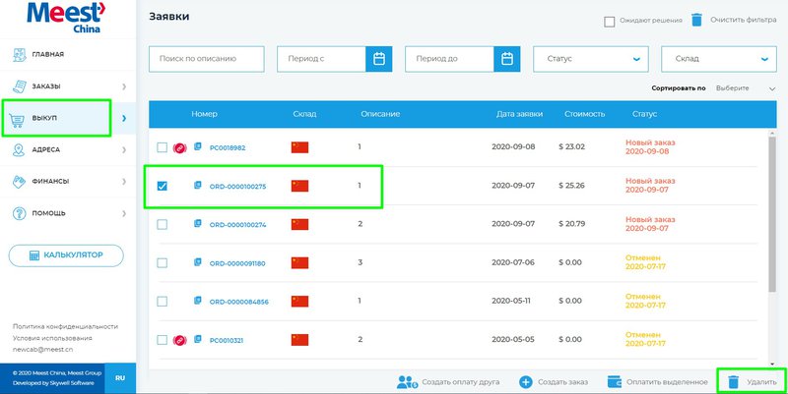The width and height of the screenshot is (788, 394).
Task: Open order link PC0018982
Action: 228,148
